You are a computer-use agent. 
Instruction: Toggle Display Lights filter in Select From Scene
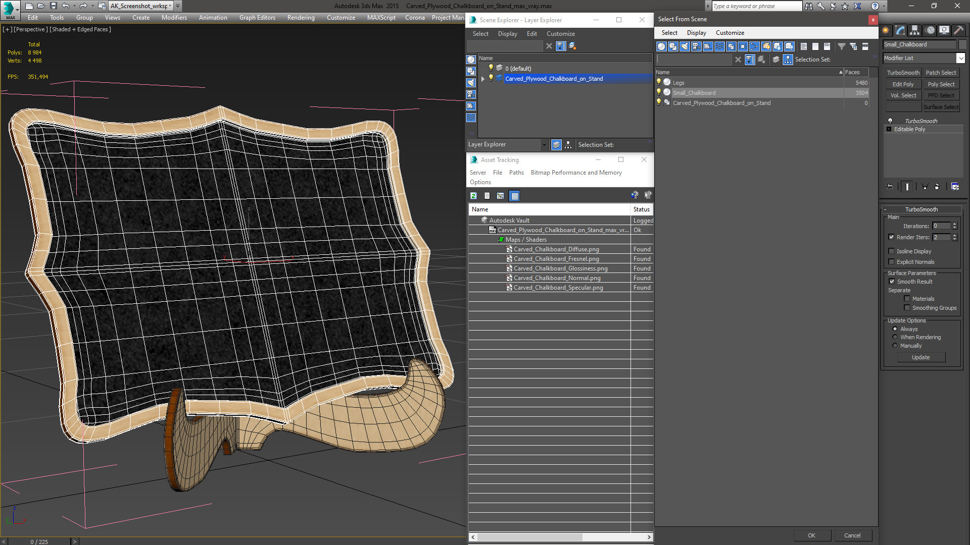coord(685,46)
